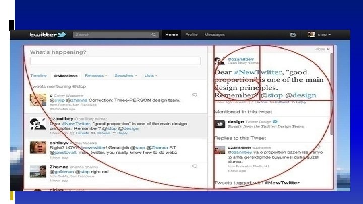Open the #newtwitter hashtag in ashleyv's tweet
Viewport: 363px width, 204px height.
[x=93, y=148]
